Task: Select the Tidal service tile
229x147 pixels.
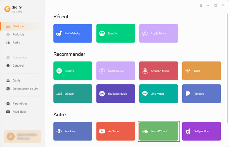Action: 202,71
